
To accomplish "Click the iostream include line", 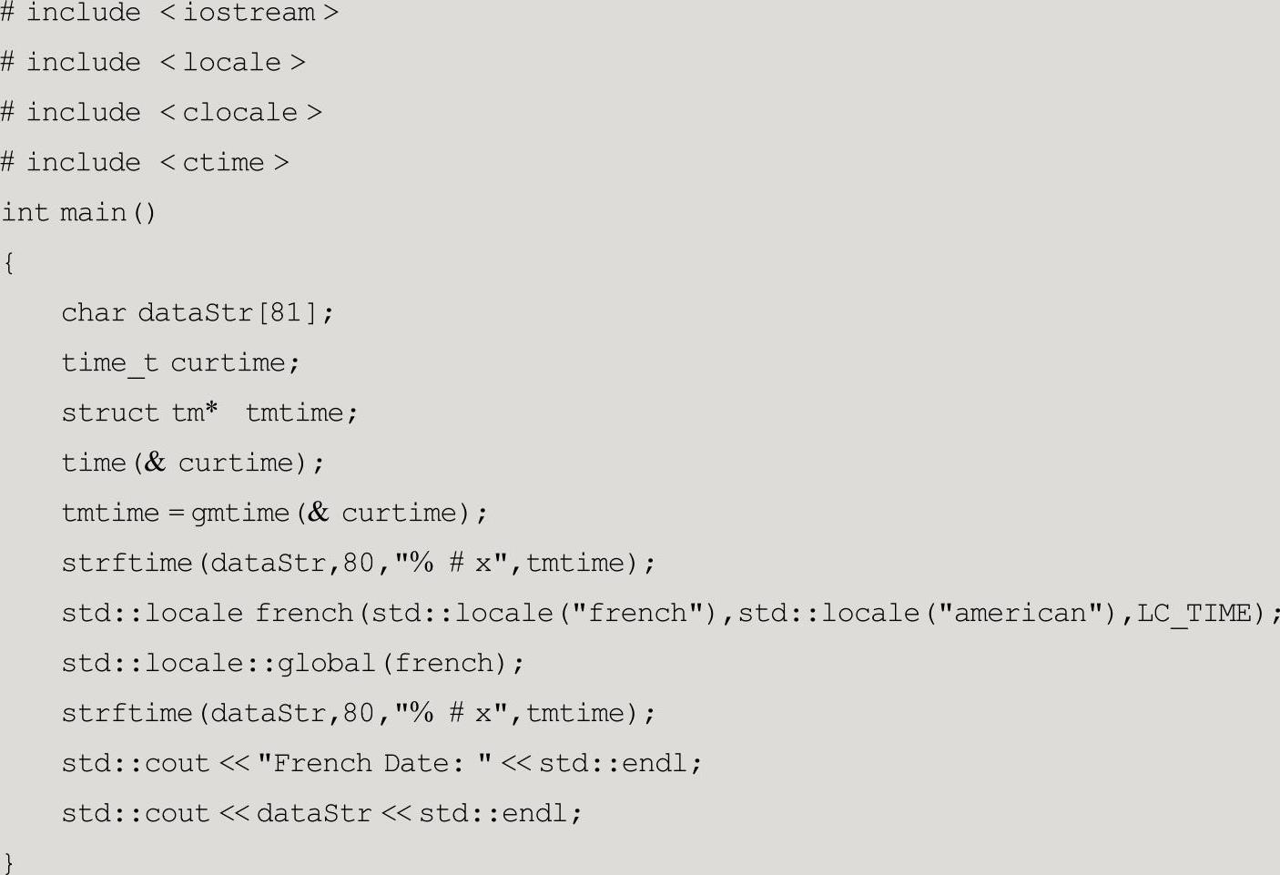I will point(169,13).
